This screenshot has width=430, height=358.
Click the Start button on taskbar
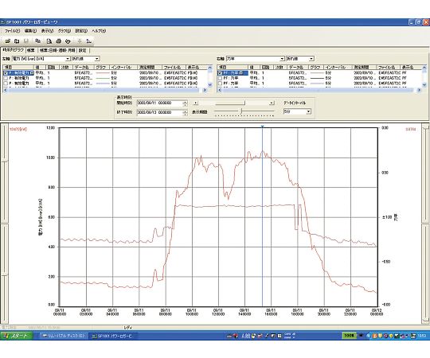tap(17, 336)
